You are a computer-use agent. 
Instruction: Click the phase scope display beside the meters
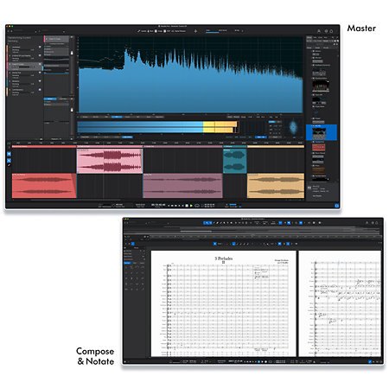pos(293,127)
